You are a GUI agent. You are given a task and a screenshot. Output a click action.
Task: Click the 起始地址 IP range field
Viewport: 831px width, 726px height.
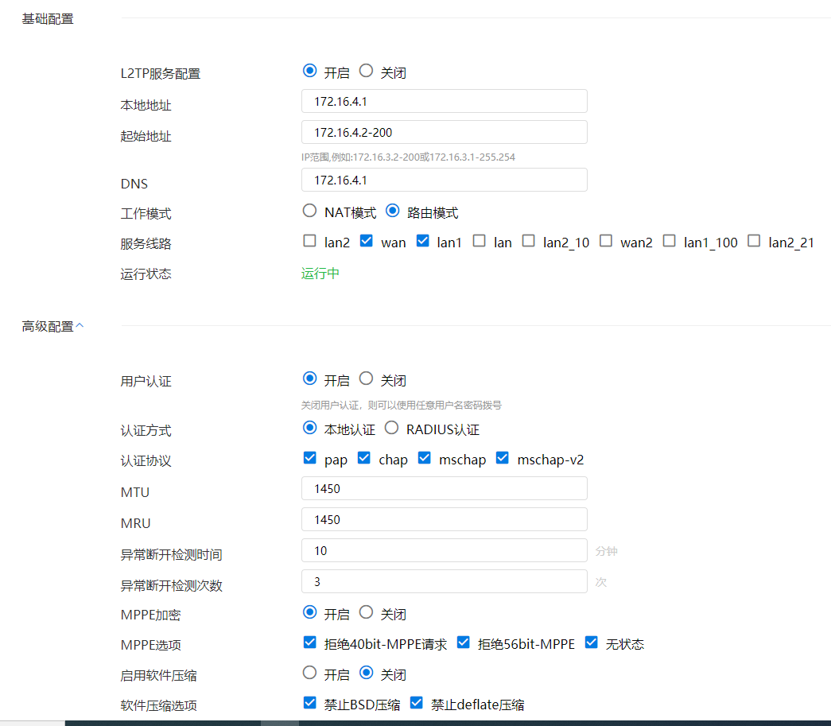[445, 132]
